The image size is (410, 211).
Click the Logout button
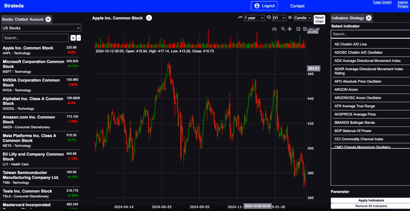tap(264, 6)
